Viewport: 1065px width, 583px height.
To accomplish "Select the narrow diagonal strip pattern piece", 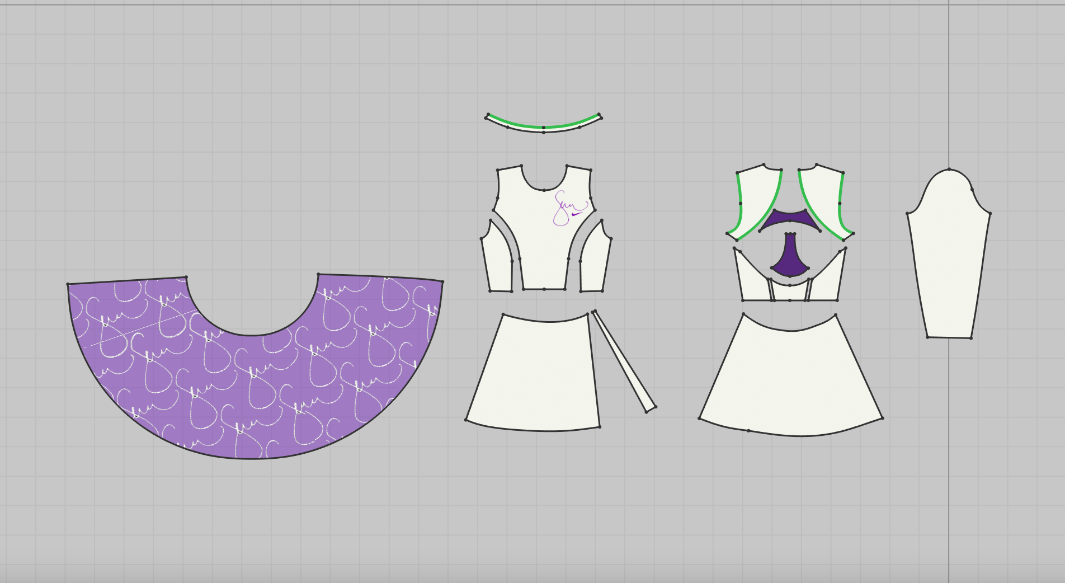I will click(624, 362).
